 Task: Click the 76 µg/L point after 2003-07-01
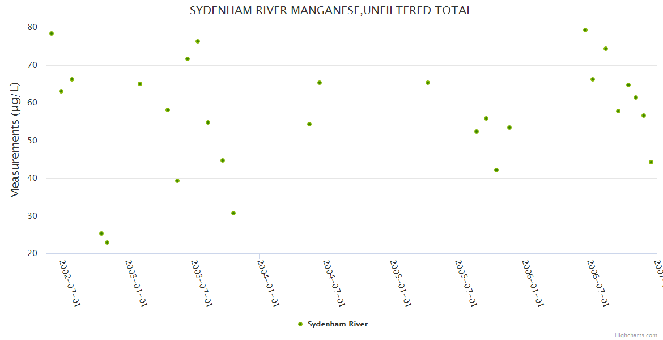point(198,41)
